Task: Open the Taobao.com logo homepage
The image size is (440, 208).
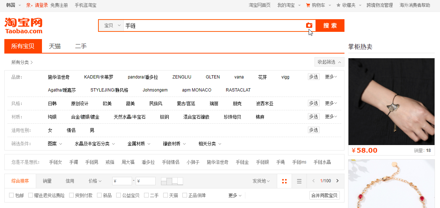Action: pos(24,25)
